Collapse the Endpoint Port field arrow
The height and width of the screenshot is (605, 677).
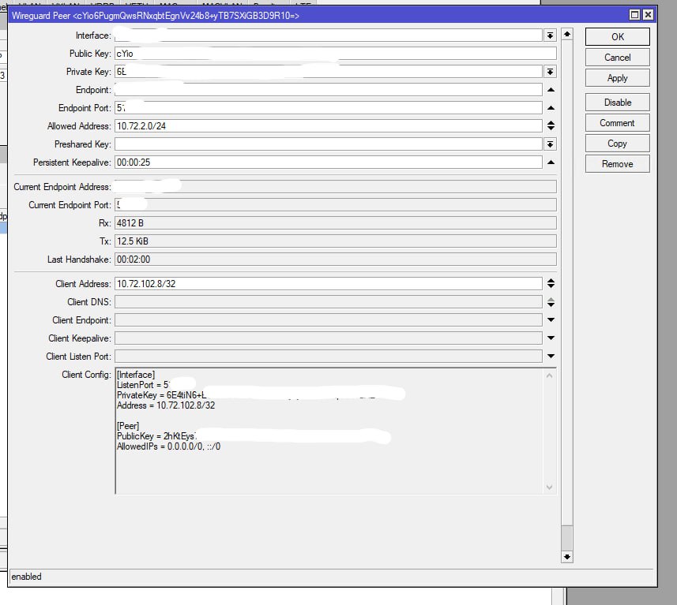tap(551, 108)
